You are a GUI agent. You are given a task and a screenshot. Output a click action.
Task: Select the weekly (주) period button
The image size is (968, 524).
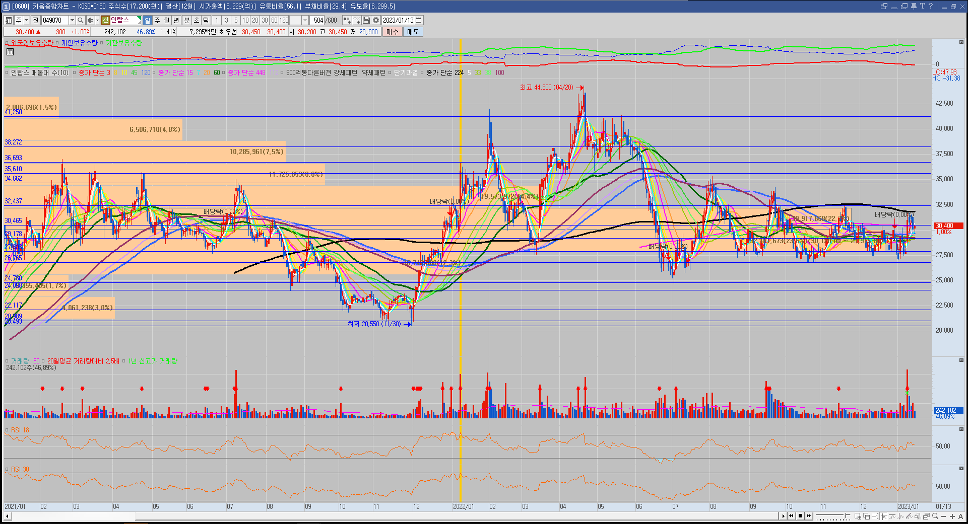pyautogui.click(x=157, y=20)
